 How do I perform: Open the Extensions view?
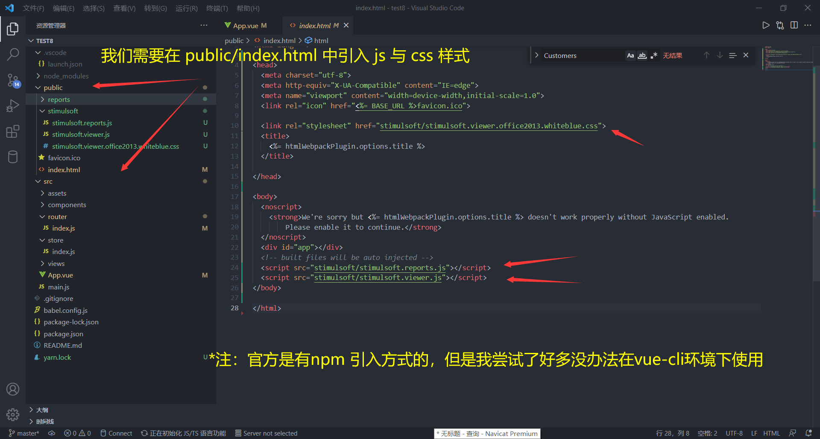point(13,131)
